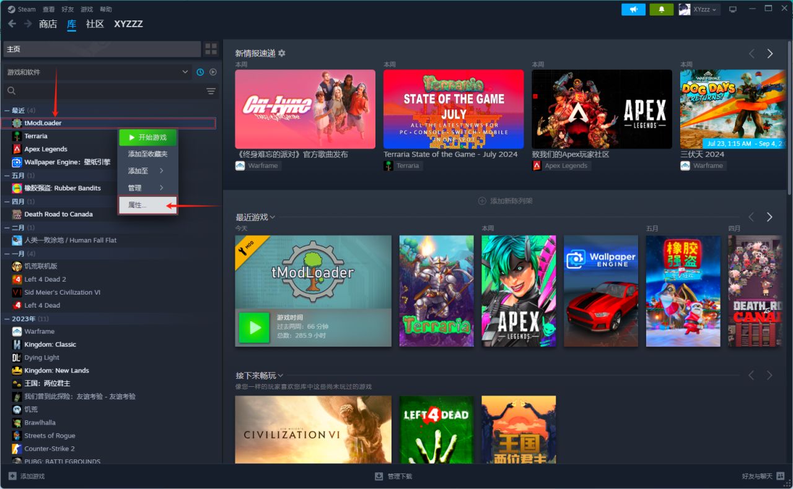This screenshot has width=793, height=489.
Task: Choose 属性... in context menu
Action: pyautogui.click(x=147, y=205)
